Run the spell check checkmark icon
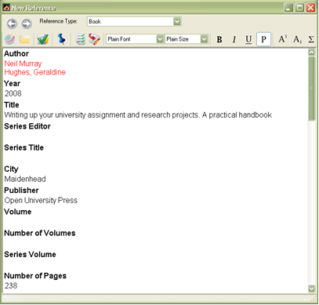 coord(43,39)
